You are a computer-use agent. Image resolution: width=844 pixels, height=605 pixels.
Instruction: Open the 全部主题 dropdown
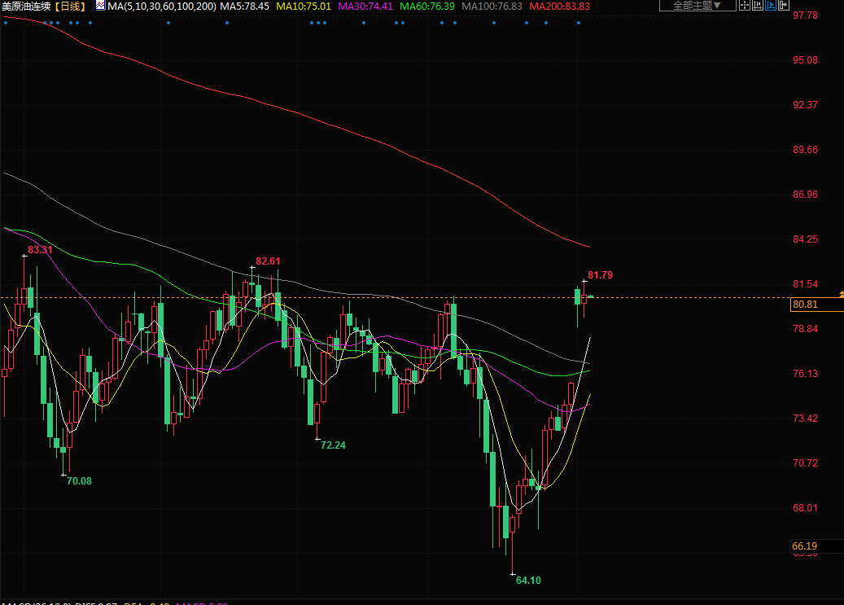coord(696,6)
